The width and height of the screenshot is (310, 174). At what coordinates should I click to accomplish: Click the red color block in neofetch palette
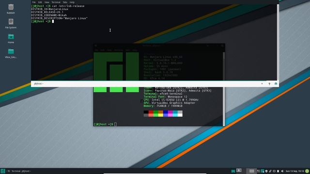[x=151, y=112]
